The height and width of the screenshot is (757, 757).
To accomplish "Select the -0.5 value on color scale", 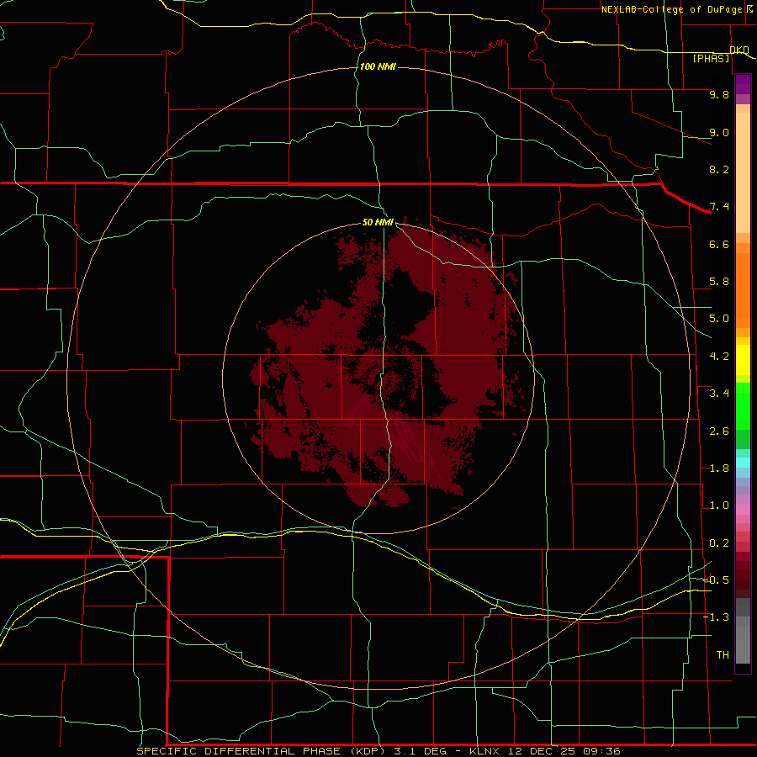I will coord(716,580).
